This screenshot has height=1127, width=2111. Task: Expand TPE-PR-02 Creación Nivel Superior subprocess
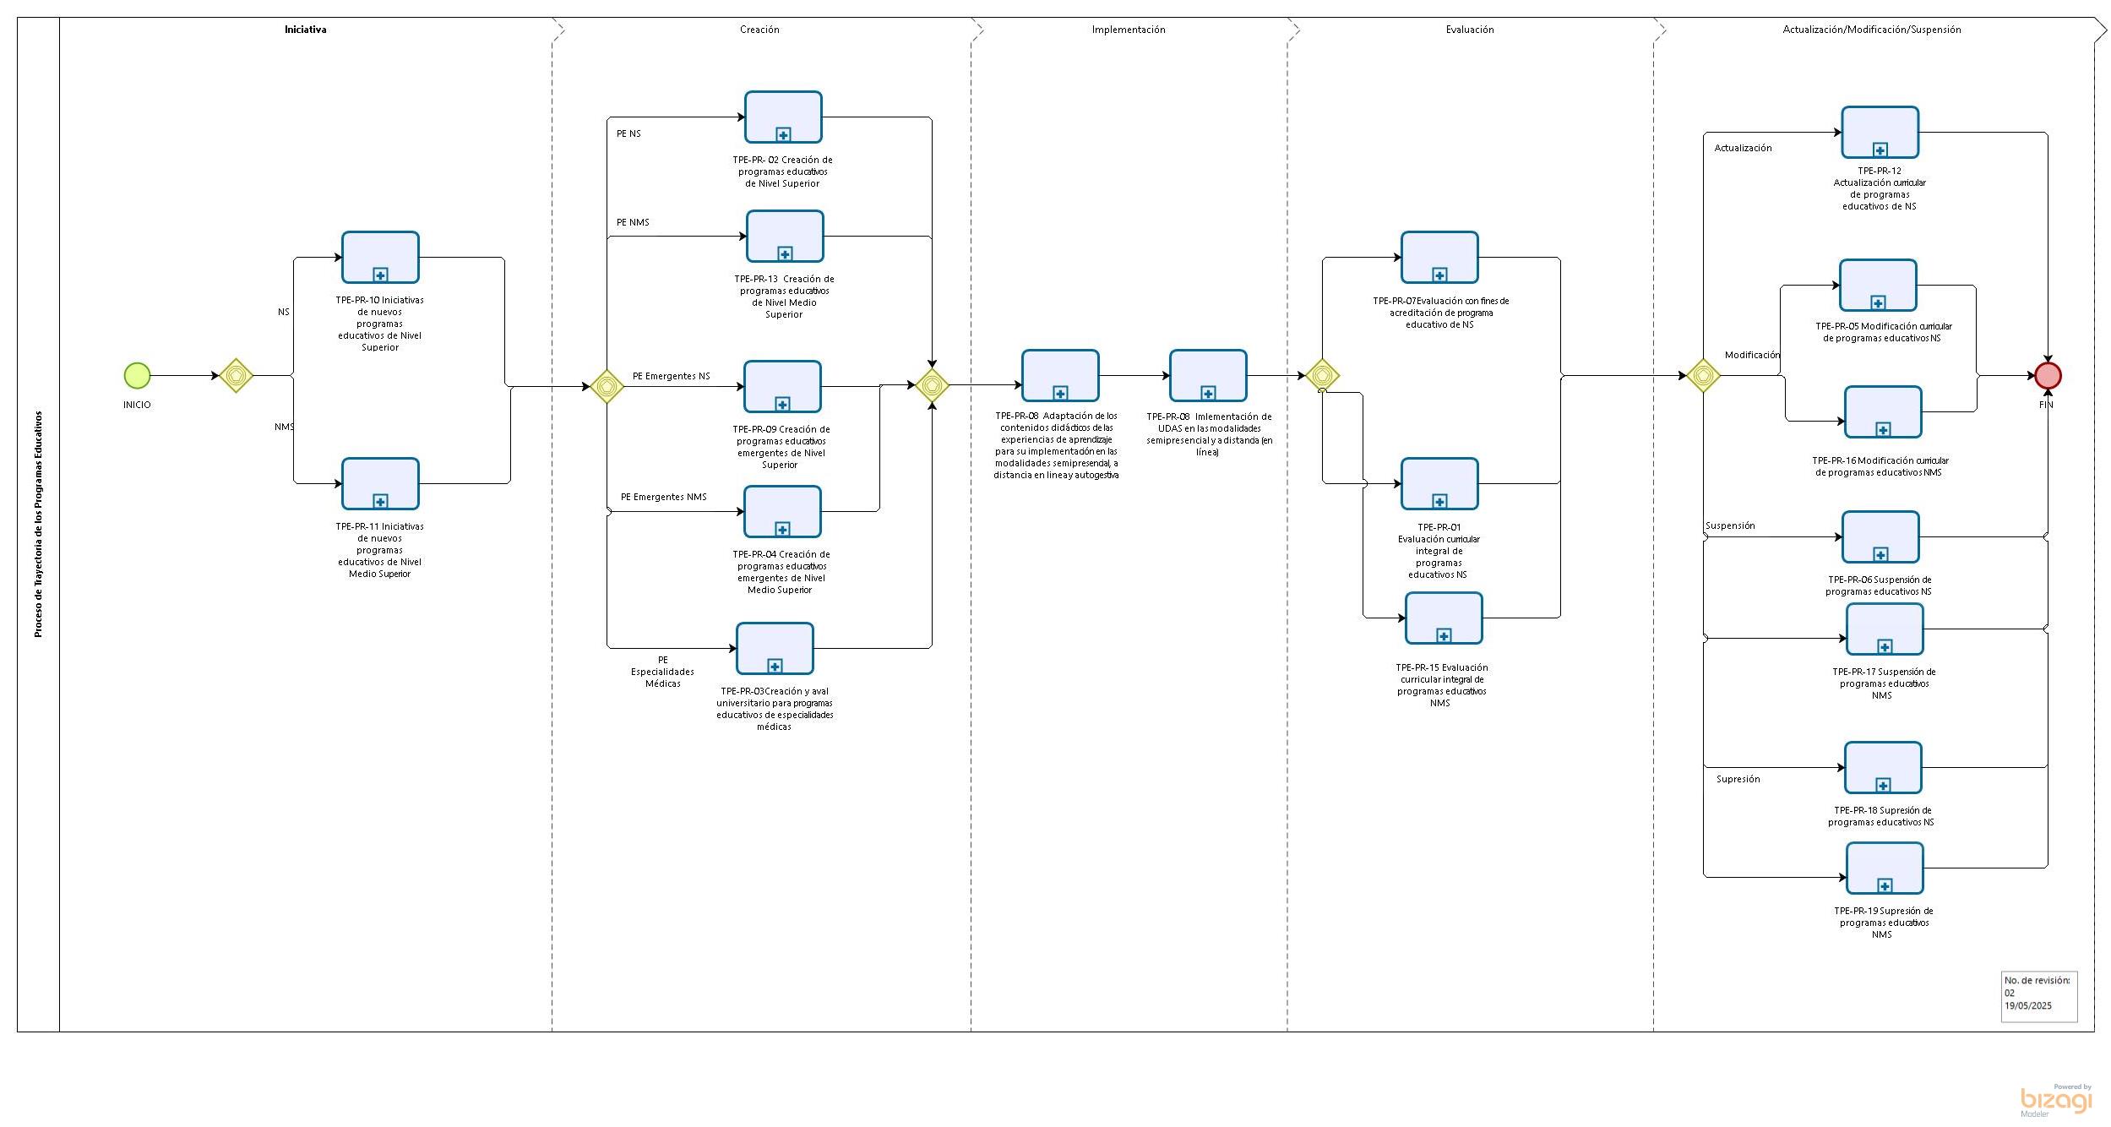tap(783, 134)
